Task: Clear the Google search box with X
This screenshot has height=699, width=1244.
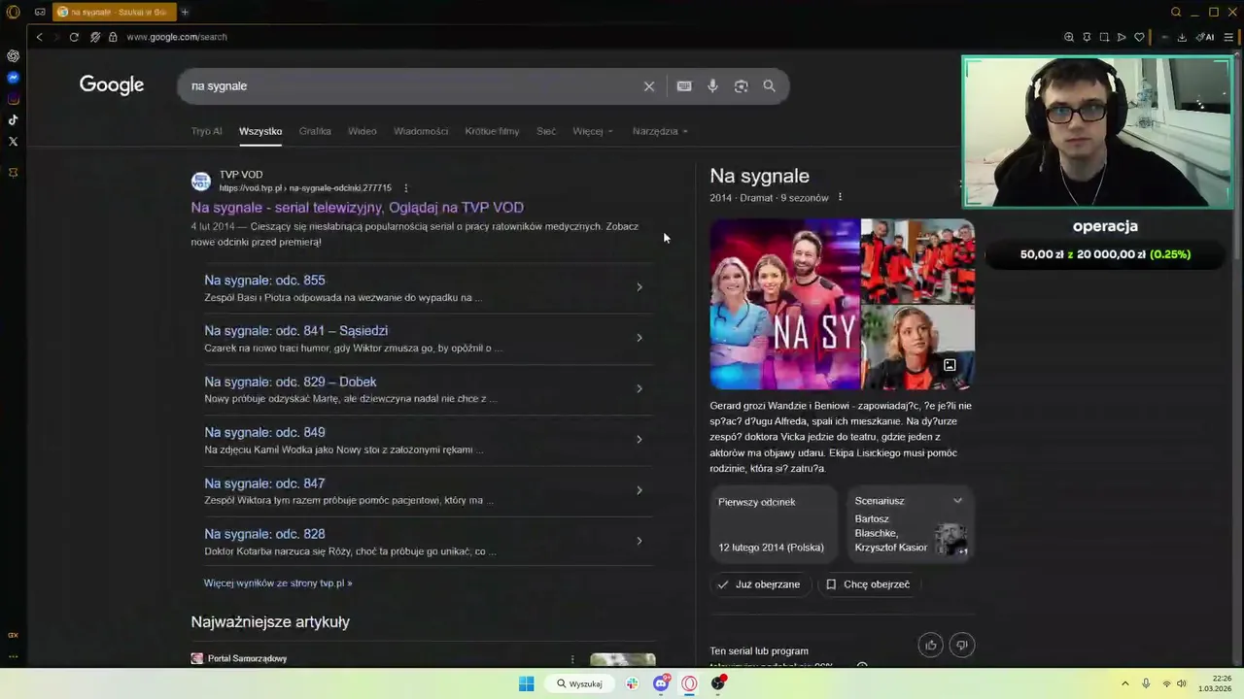Action: pyautogui.click(x=649, y=86)
